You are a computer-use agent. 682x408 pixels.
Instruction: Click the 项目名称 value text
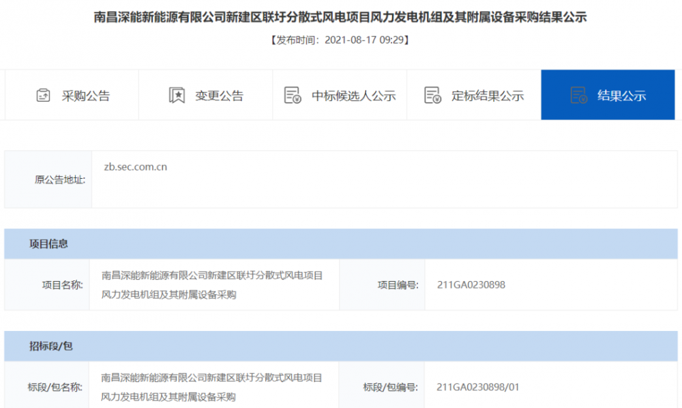(212, 285)
